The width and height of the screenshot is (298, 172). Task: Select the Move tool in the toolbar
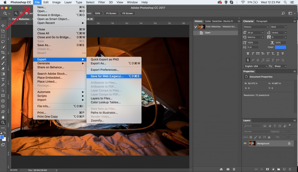(x=3, y=26)
